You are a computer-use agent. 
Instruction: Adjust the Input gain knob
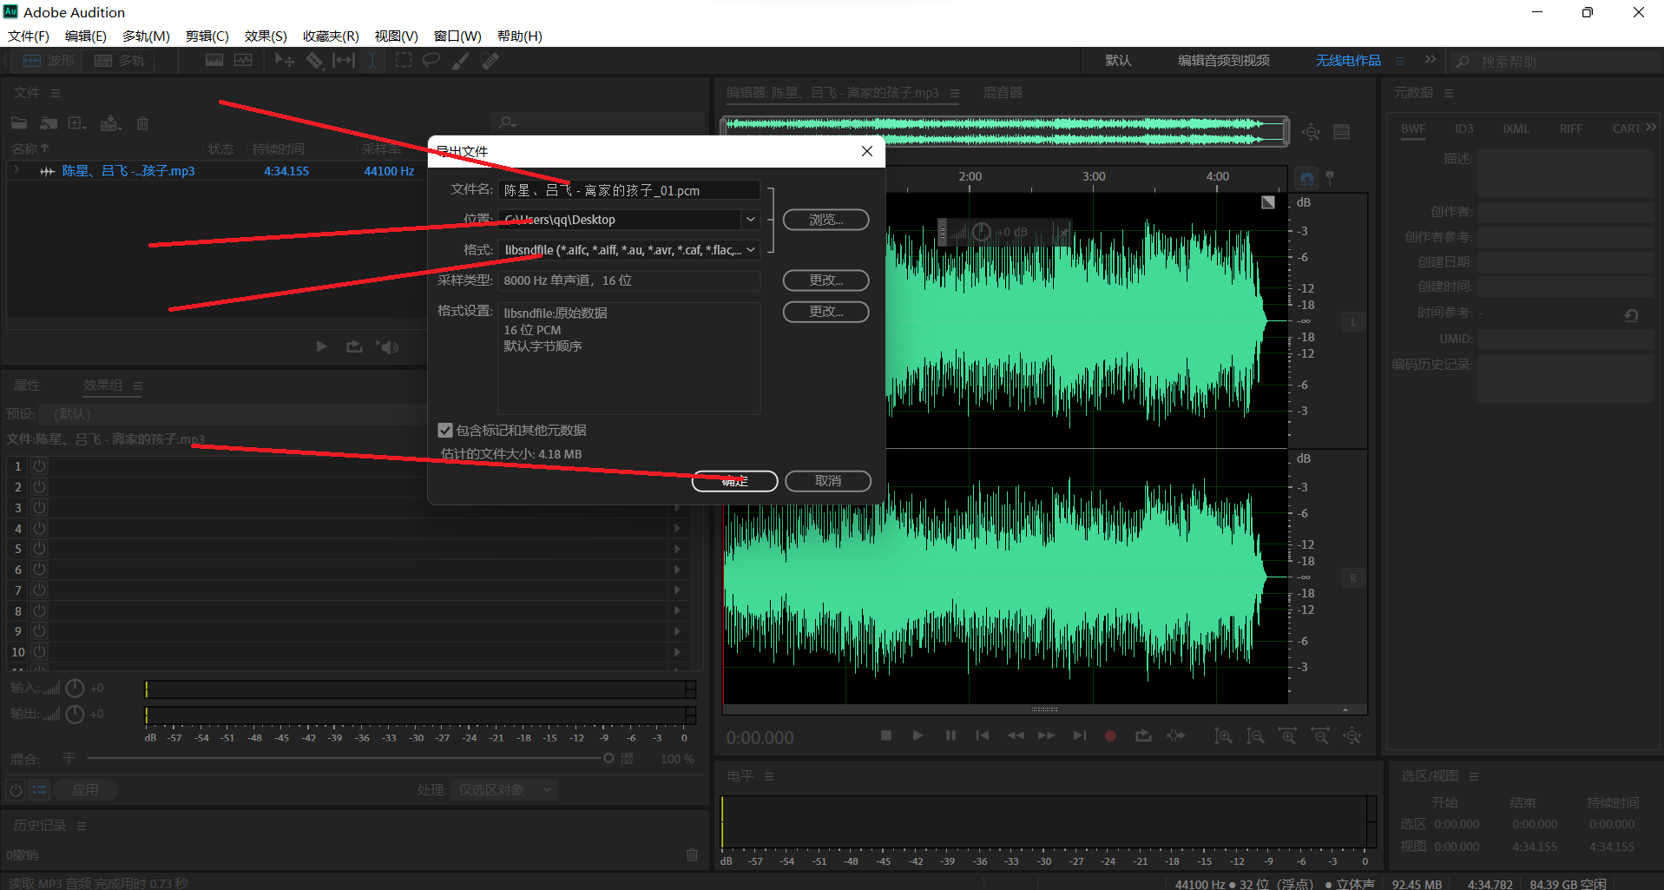click(76, 689)
